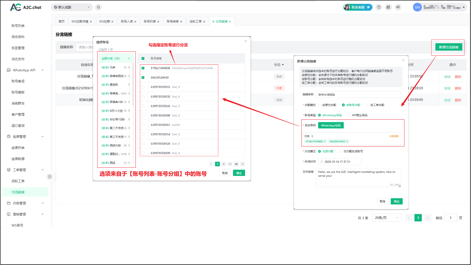Click the sidebar collapse icon
Image resolution: width=471 pixels, height=265 pixels.
49,177
